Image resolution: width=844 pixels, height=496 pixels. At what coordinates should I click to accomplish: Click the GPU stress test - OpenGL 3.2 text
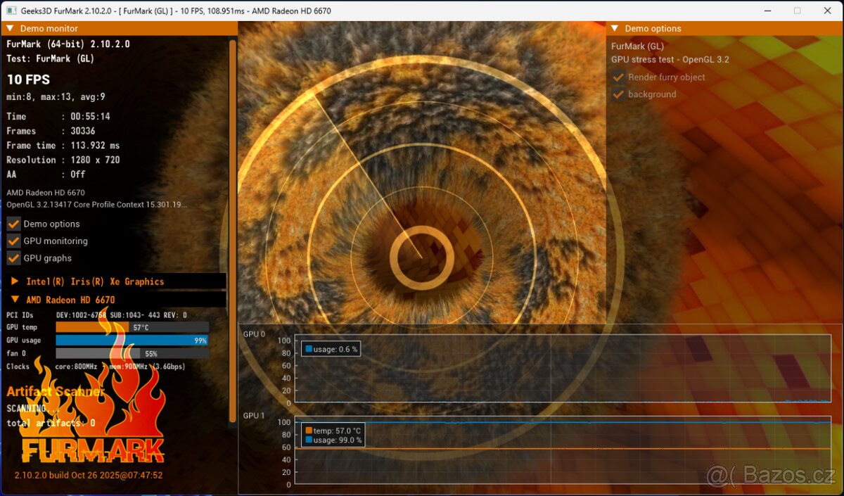(x=670, y=60)
